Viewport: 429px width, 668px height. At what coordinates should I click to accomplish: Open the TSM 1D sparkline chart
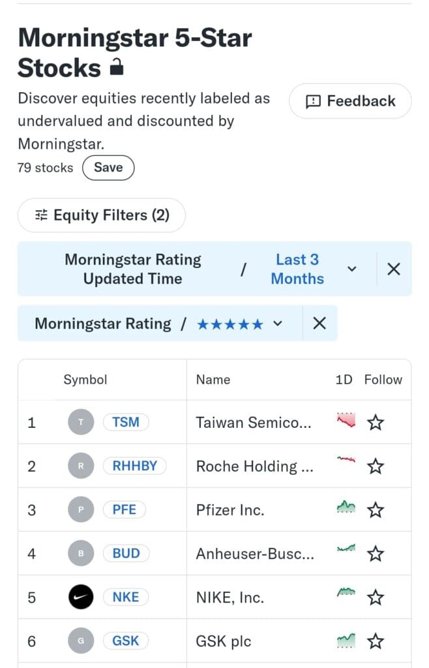tap(346, 420)
